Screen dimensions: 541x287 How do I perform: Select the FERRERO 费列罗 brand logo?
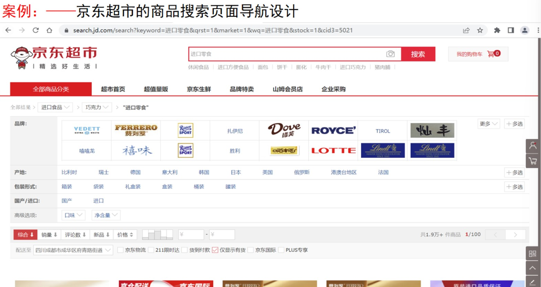[136, 130]
